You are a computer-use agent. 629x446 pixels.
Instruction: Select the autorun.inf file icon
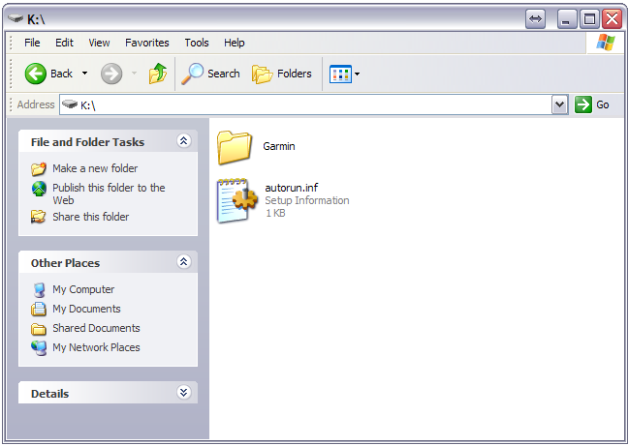[236, 200]
